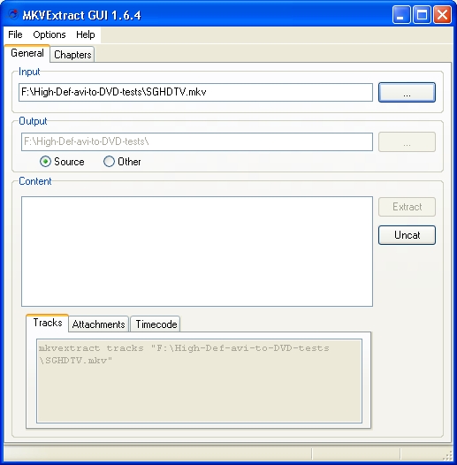Click the Uncat button
The width and height of the screenshot is (457, 465).
pos(407,235)
